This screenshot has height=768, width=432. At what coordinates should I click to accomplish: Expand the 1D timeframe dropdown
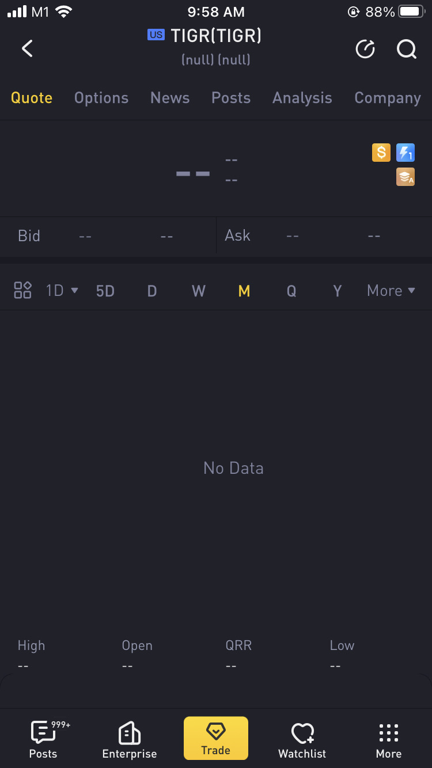[62, 290]
